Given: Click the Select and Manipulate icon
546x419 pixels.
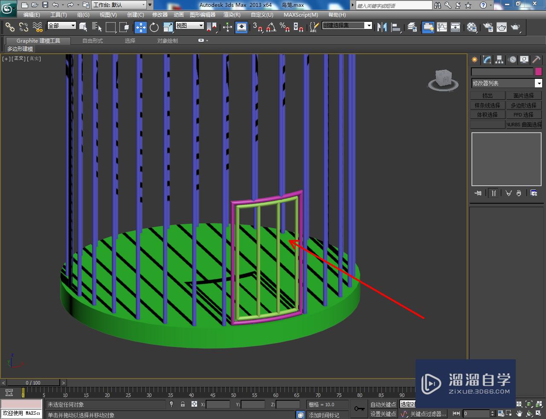Looking at the screenshot, I should (227, 27).
